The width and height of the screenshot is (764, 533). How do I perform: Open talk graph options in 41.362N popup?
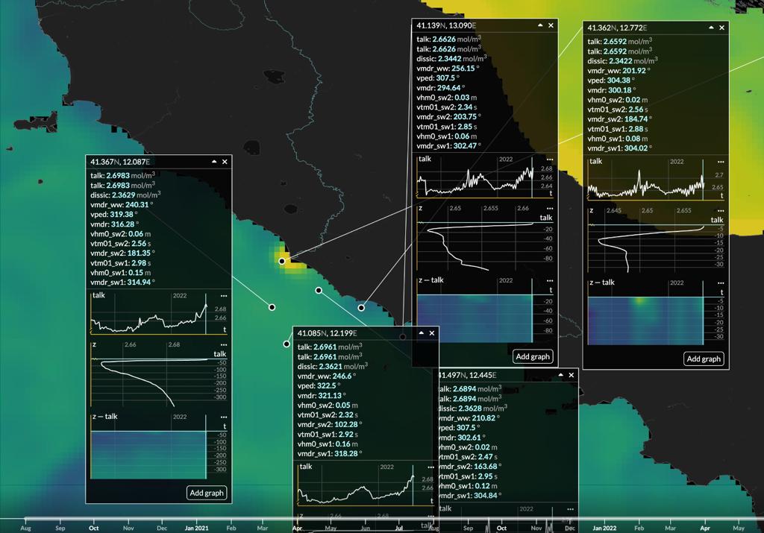click(x=721, y=161)
